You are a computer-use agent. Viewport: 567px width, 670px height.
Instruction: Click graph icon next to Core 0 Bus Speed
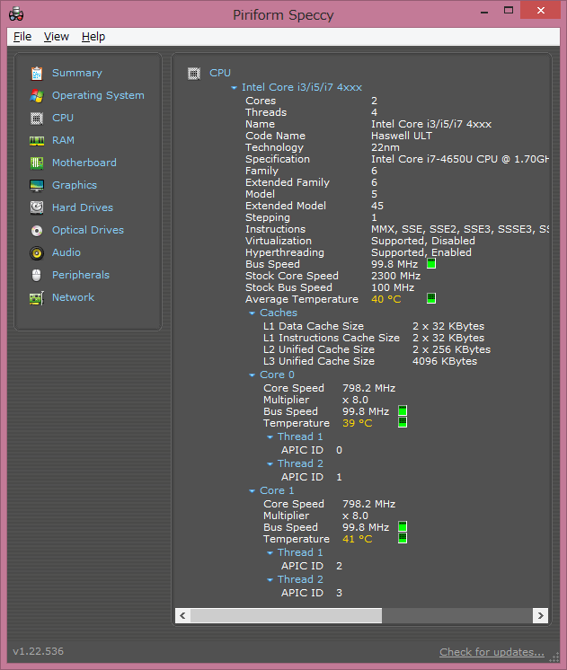tap(403, 410)
